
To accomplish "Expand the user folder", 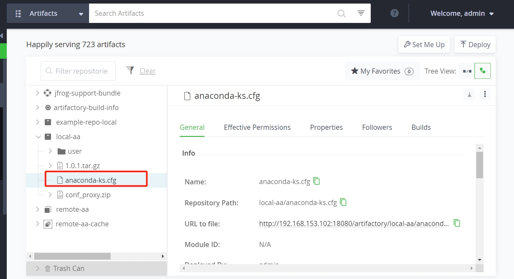I will point(50,151).
